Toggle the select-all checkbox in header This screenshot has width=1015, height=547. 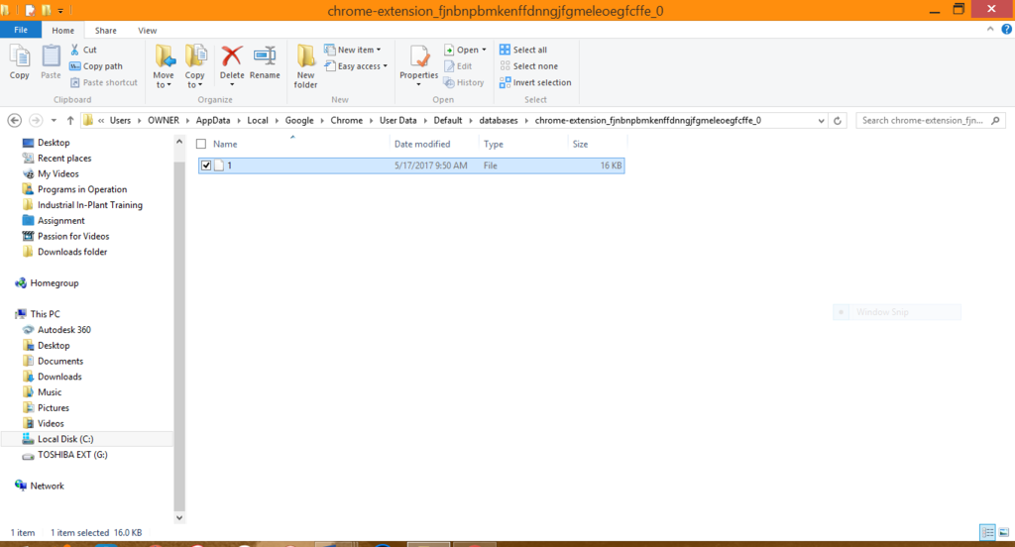[201, 144]
